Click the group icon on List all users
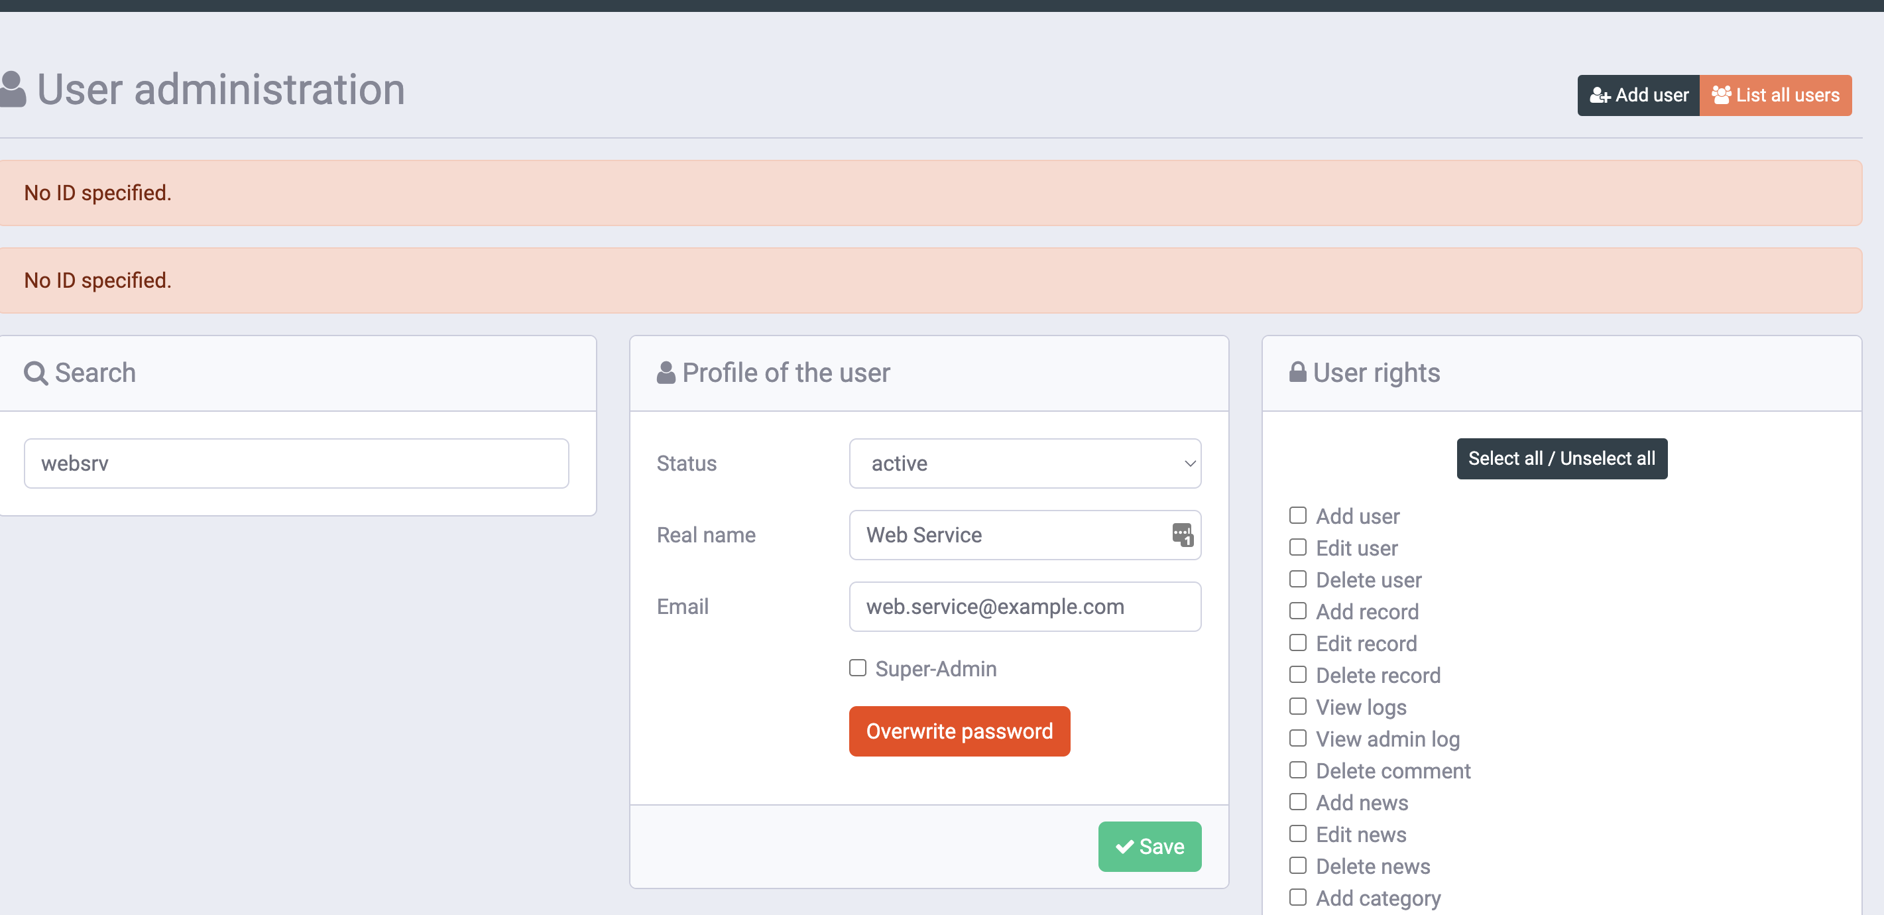1884x915 pixels. [x=1721, y=95]
